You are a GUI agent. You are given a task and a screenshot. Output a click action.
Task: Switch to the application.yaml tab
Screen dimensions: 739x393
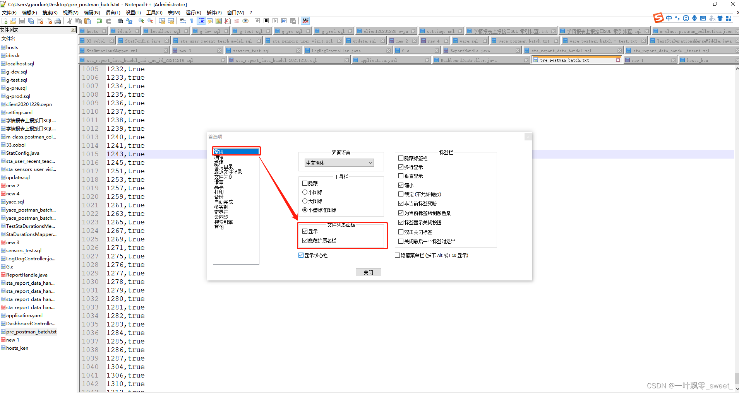pos(391,60)
